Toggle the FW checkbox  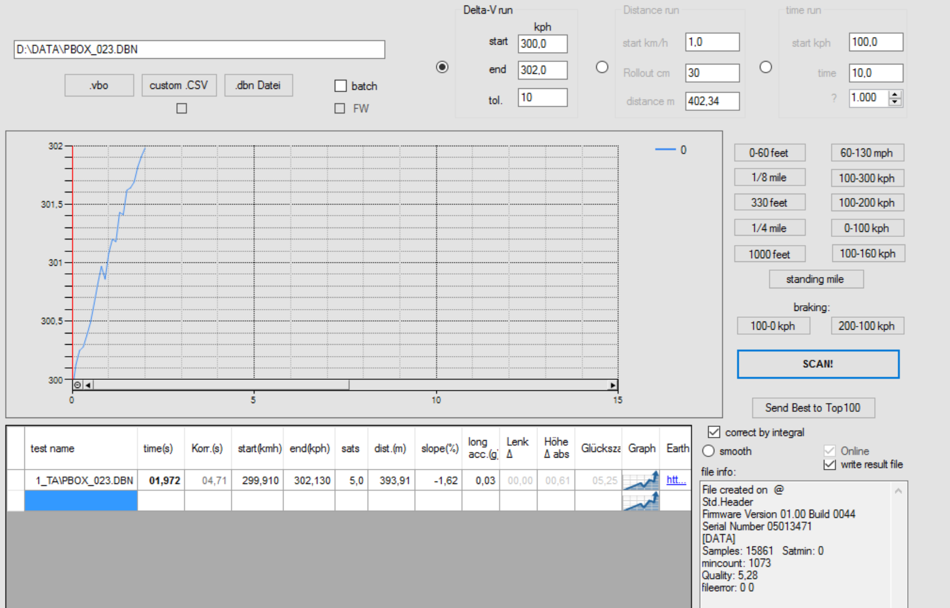coord(340,108)
